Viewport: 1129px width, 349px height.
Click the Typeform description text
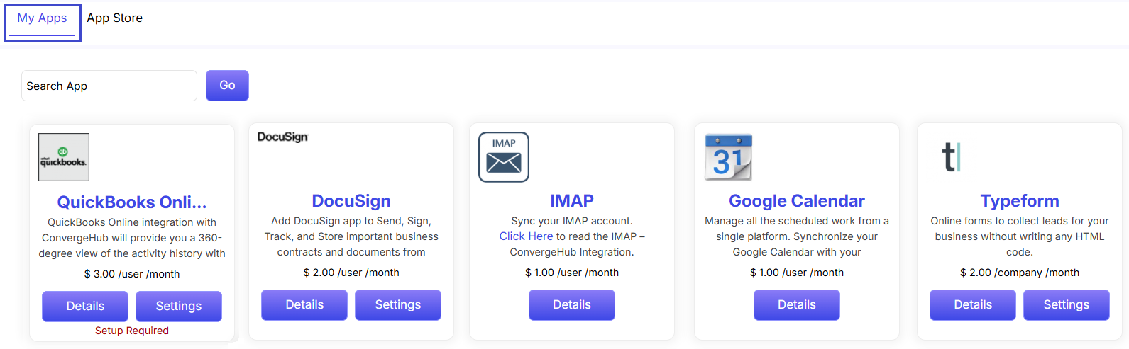point(1020,236)
